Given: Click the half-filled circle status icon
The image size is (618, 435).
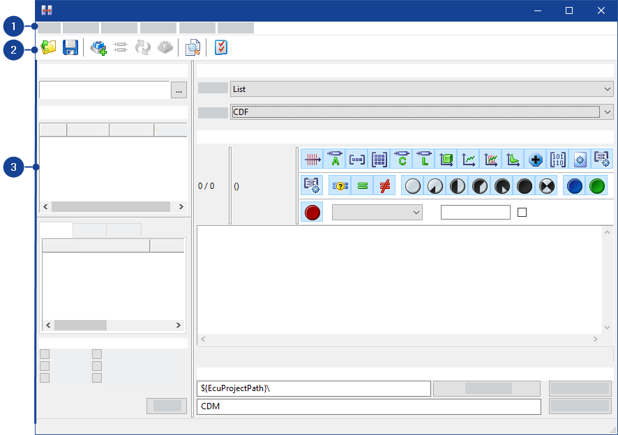Looking at the screenshot, I should pos(458,185).
